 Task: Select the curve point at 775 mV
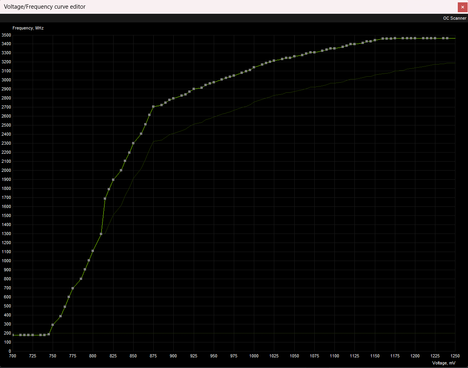pos(73,288)
